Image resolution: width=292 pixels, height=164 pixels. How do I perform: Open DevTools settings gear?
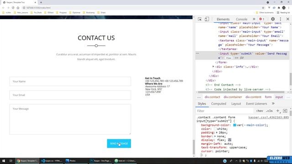pos(273,19)
